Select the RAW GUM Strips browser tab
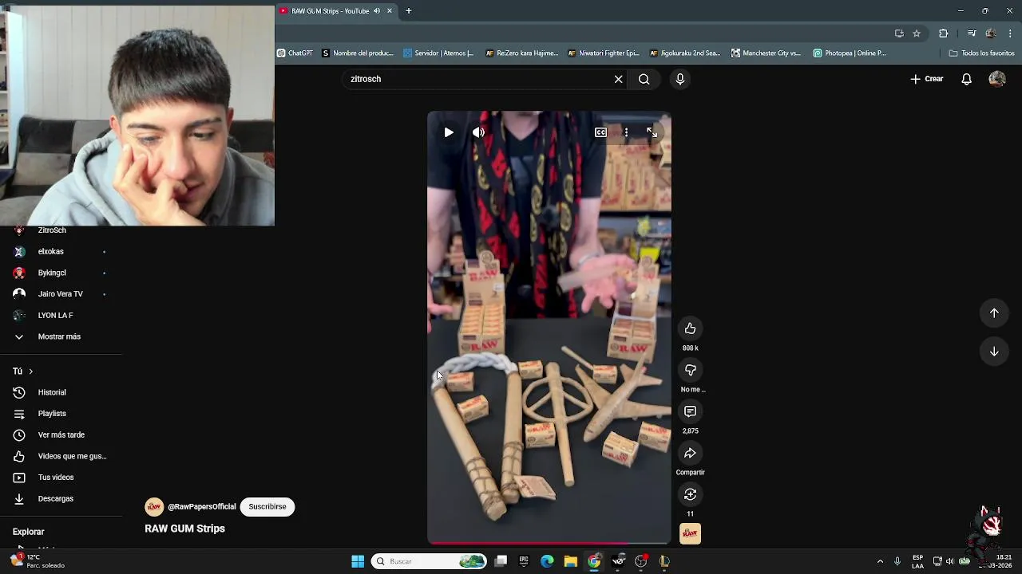 pyautogui.click(x=329, y=11)
